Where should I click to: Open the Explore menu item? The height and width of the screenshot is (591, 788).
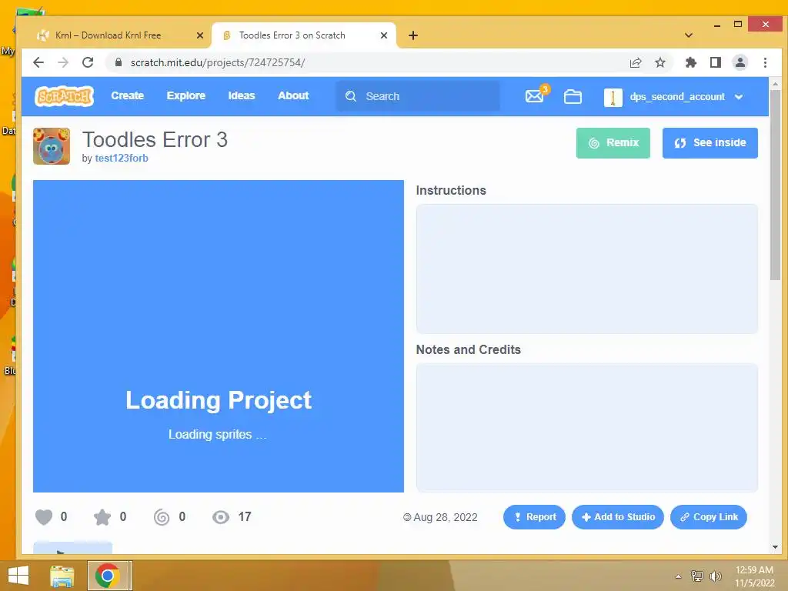(x=186, y=95)
